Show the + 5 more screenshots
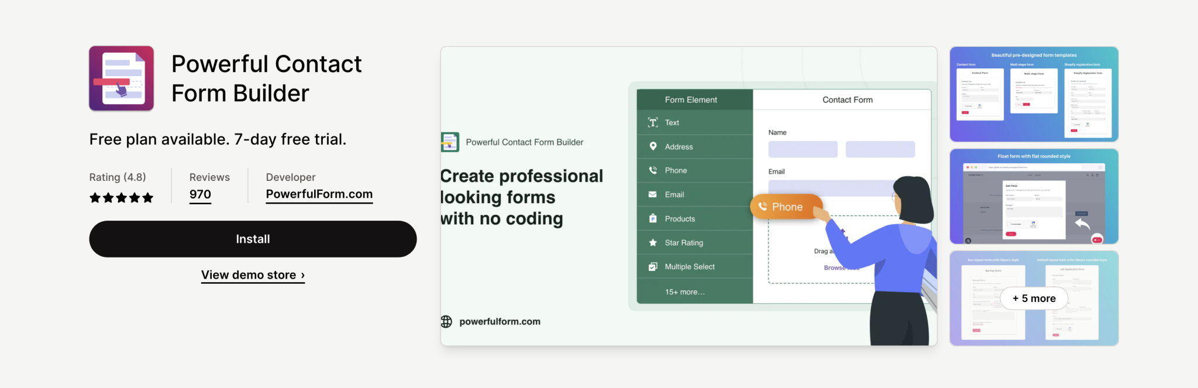1198x388 pixels. [x=1034, y=298]
